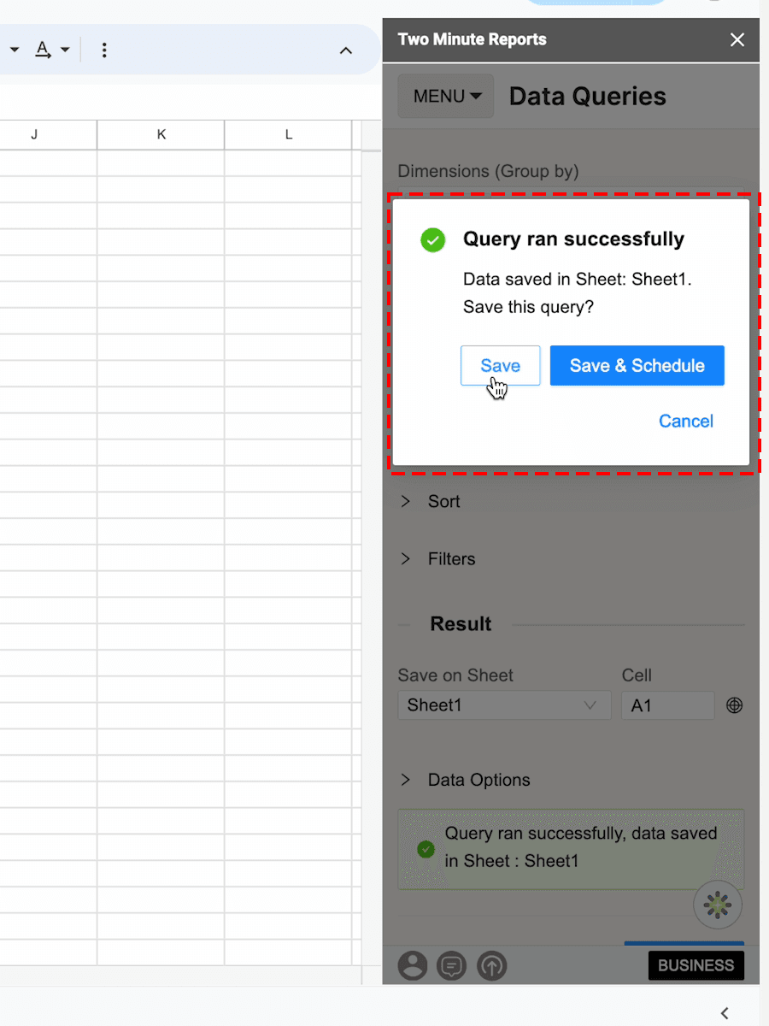Collapse the toolbar with the up chevron
769x1026 pixels.
click(346, 50)
